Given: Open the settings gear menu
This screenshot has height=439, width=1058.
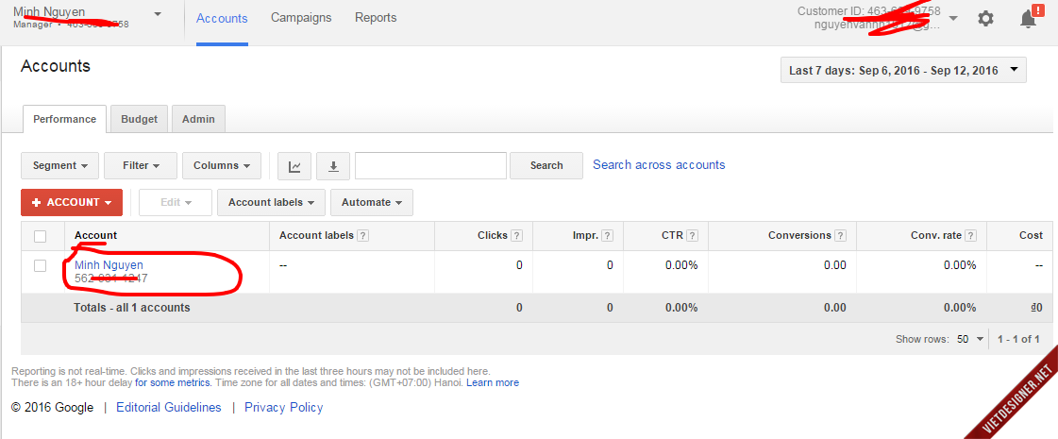Looking at the screenshot, I should [986, 19].
